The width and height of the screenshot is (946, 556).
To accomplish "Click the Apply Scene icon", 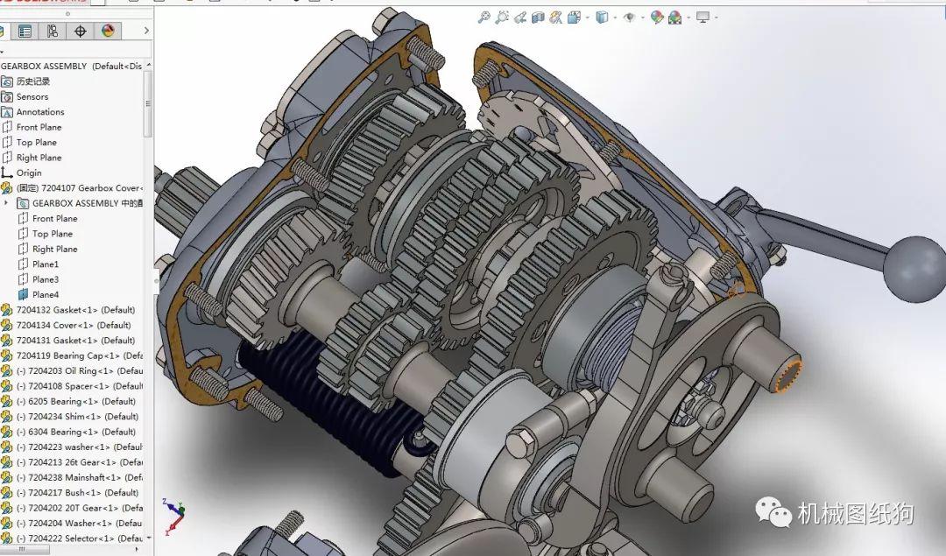I will point(674,16).
